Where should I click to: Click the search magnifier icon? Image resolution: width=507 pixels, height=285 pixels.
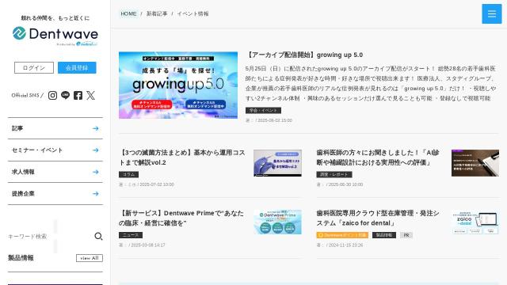[98, 237]
